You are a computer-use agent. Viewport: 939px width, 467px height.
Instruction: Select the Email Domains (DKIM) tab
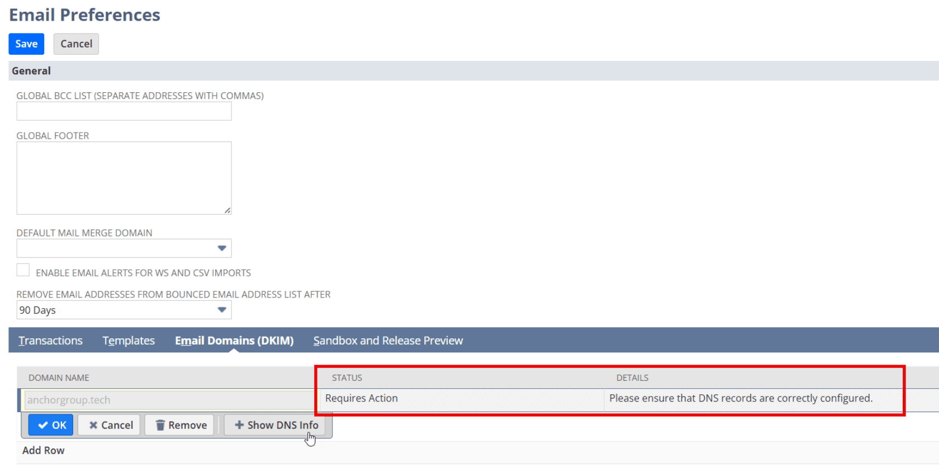[234, 341]
